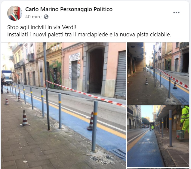
Task: Click the "Stop agli incivili in via Verdi!" line
Action: coord(42,27)
